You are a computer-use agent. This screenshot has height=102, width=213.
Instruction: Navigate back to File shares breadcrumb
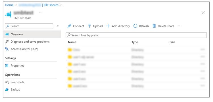[x=51, y=5]
